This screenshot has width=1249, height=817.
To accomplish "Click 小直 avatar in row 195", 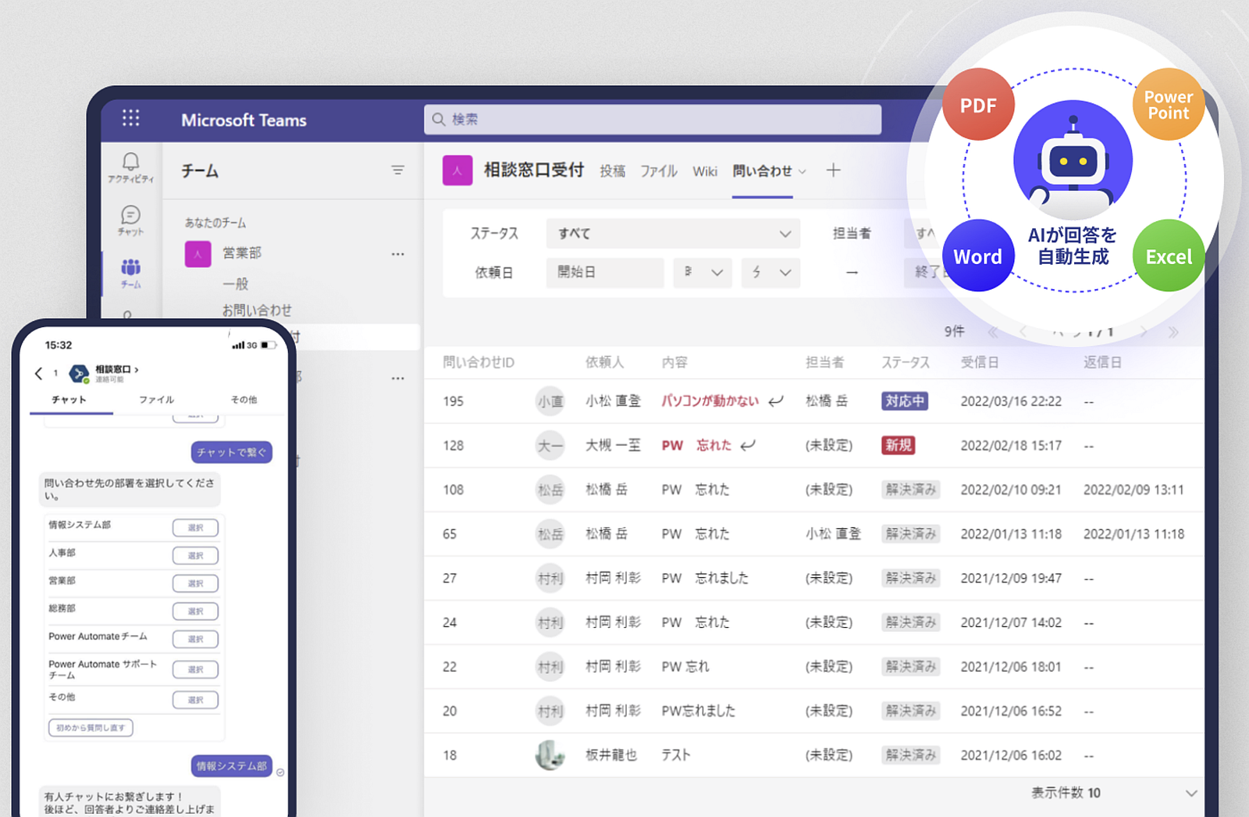I will 550,401.
